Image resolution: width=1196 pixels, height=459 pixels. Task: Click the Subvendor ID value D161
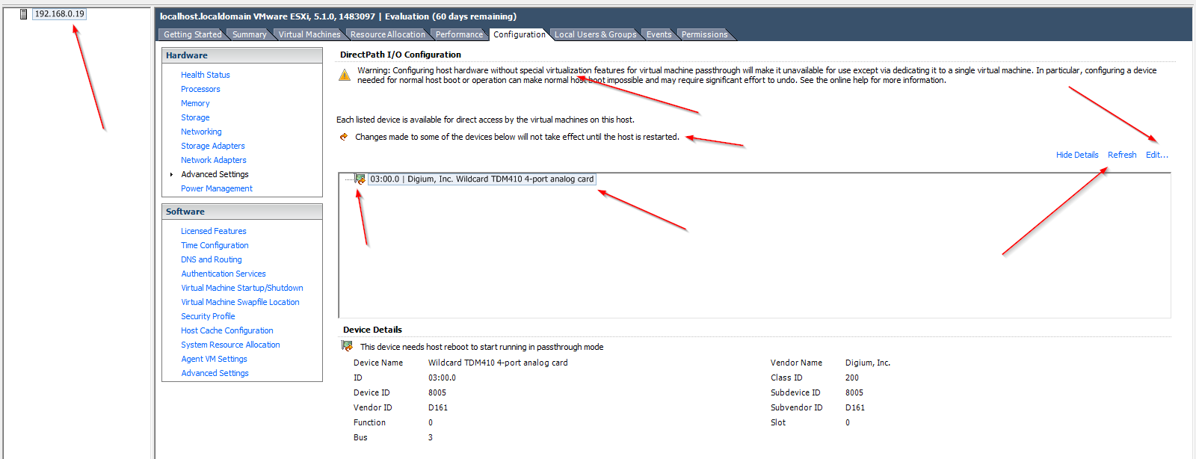[x=854, y=407]
